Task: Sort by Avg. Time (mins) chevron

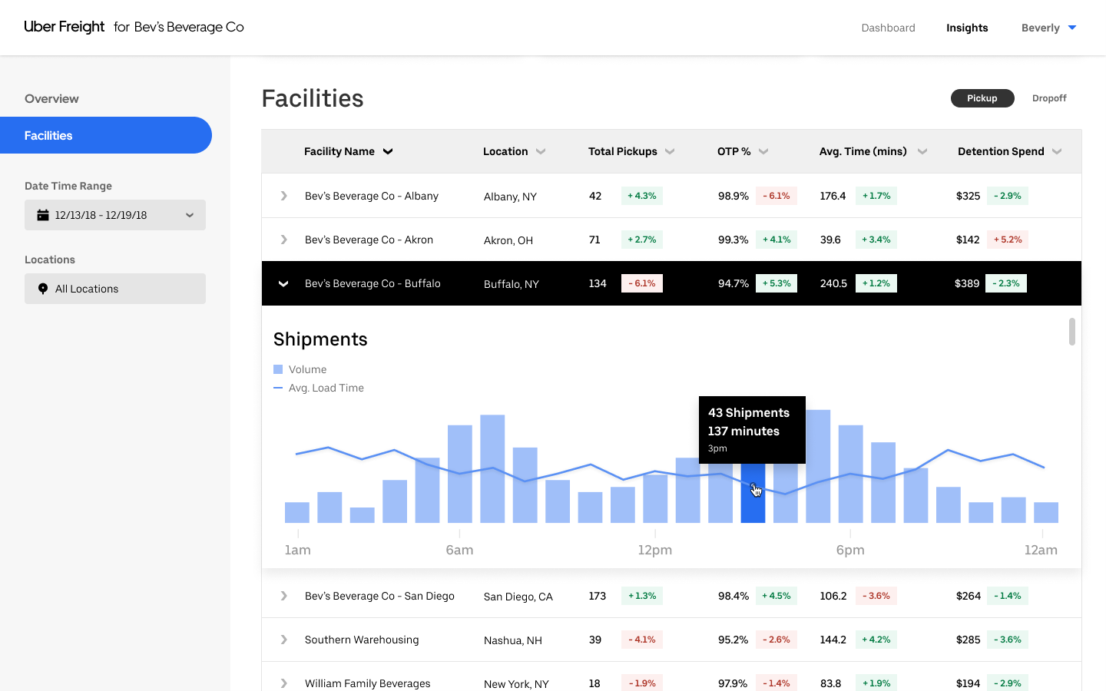Action: (x=922, y=151)
